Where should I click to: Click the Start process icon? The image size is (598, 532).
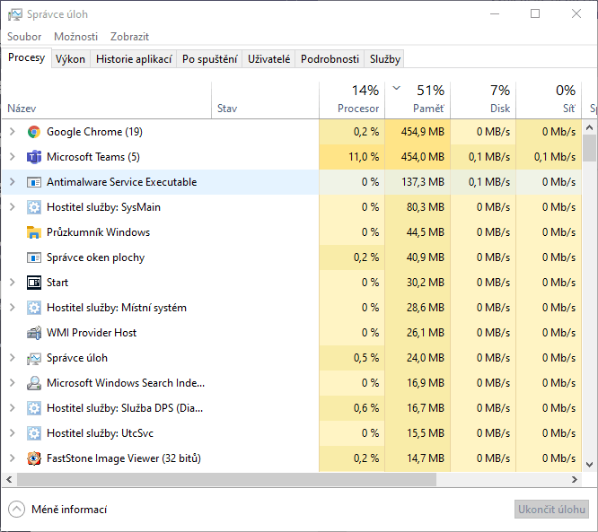point(34,283)
